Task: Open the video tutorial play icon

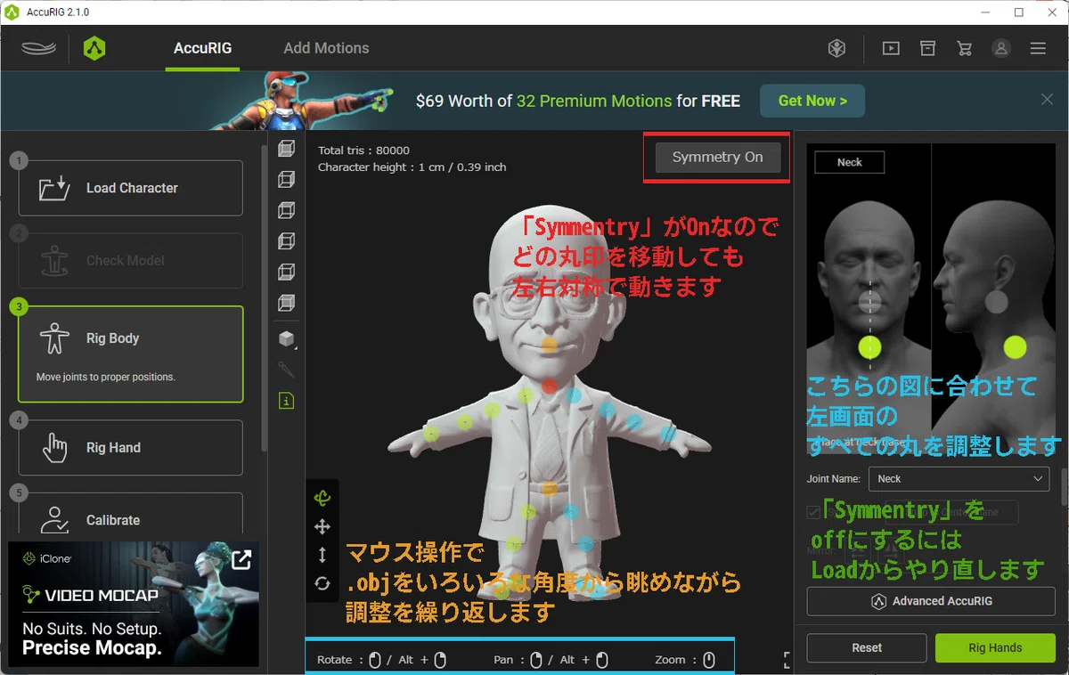Action: [x=891, y=49]
